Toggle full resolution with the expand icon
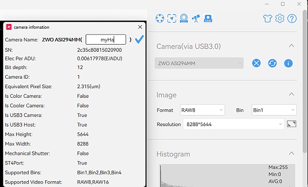 coord(292,124)
